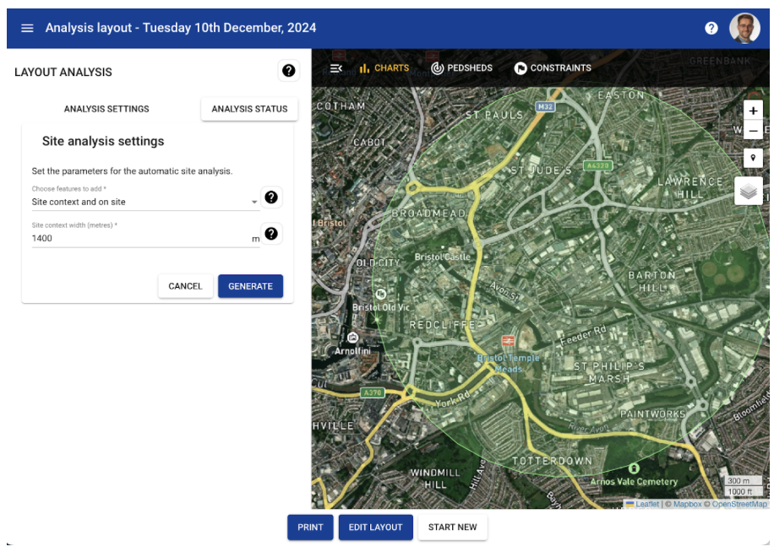Open the Pedsheds tool
This screenshot has width=774, height=552.
pyautogui.click(x=461, y=68)
